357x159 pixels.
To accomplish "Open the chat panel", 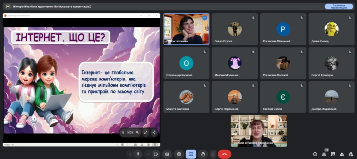I will pos(333,154).
